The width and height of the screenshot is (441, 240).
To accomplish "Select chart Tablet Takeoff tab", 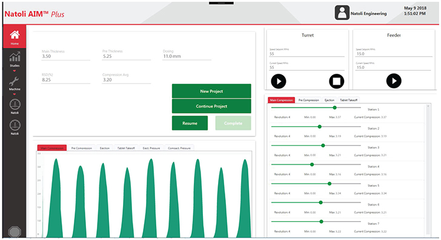I will tap(126, 148).
